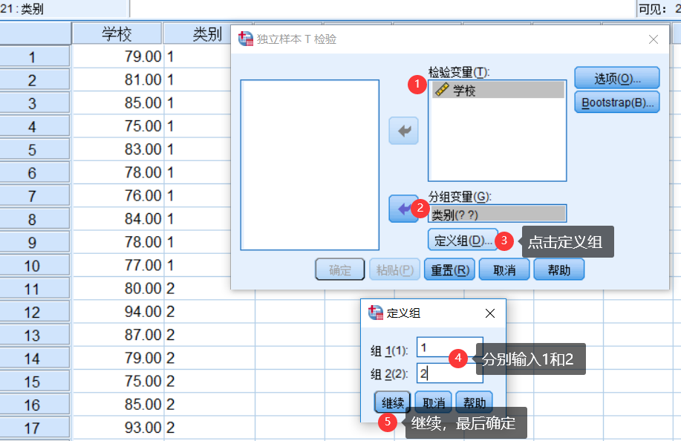
Task: Click cell 79.00 in row 14
Action: click(x=117, y=358)
